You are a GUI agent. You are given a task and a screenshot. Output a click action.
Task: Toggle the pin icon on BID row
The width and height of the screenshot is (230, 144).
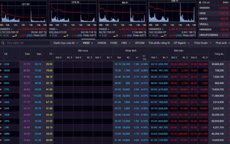point(1,77)
